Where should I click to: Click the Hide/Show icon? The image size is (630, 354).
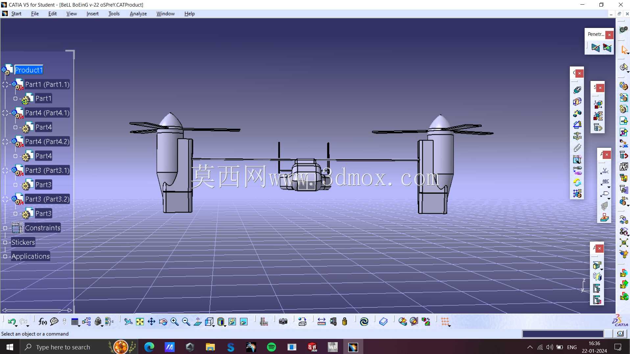tap(232, 321)
